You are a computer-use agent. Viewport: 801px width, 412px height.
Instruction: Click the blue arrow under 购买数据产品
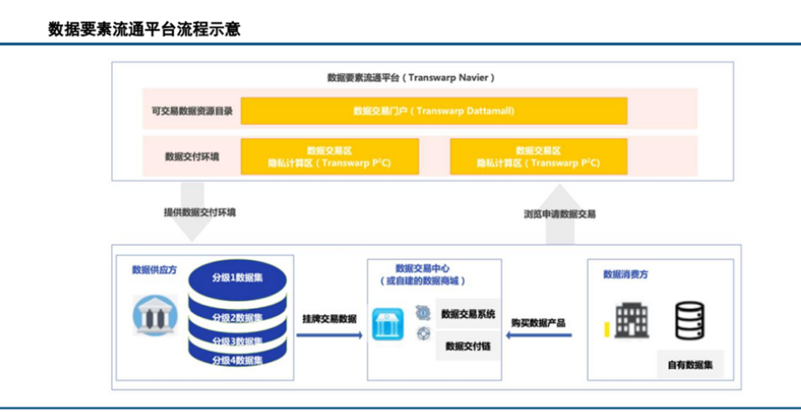[x=538, y=335]
